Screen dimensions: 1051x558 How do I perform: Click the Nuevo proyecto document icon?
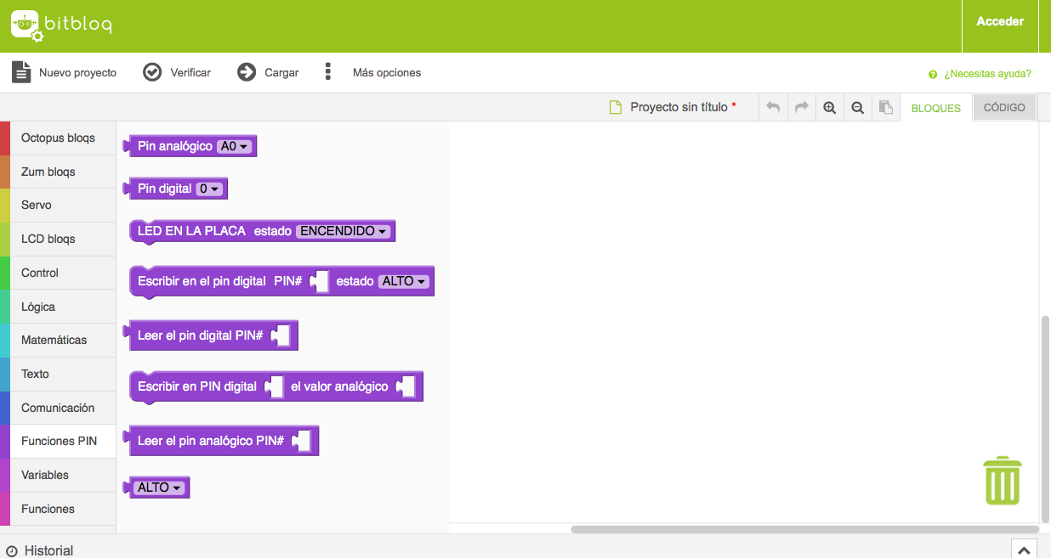pos(21,73)
